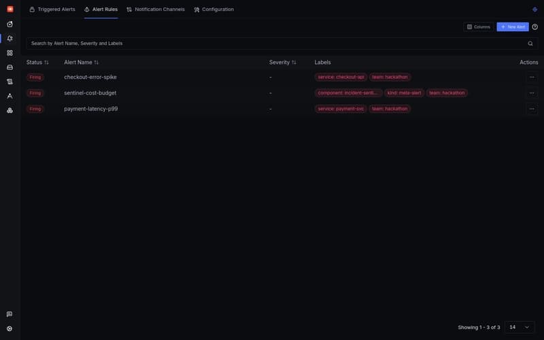This screenshot has height=340, width=544.
Task: Sort by Alert Name column arrows
Action: coord(97,63)
